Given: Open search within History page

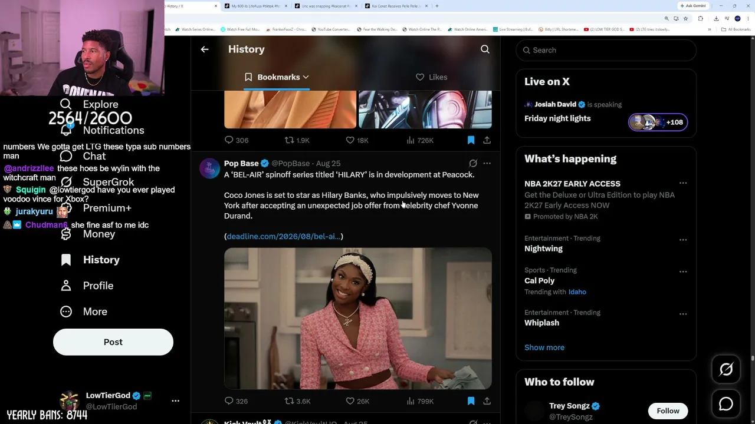Looking at the screenshot, I should pyautogui.click(x=485, y=49).
